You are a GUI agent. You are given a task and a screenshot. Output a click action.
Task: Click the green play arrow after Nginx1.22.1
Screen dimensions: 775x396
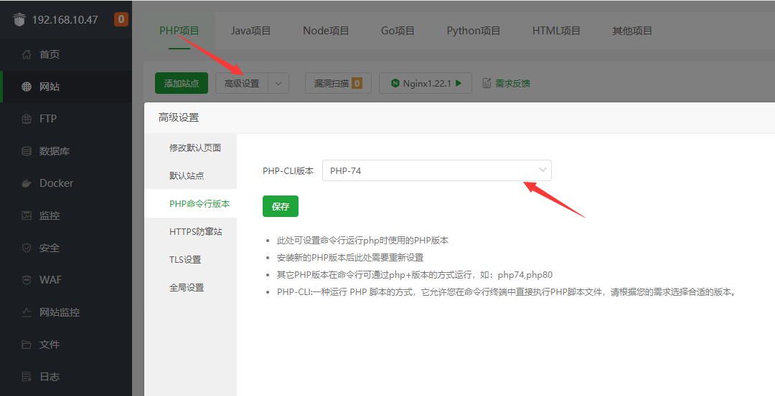click(459, 83)
